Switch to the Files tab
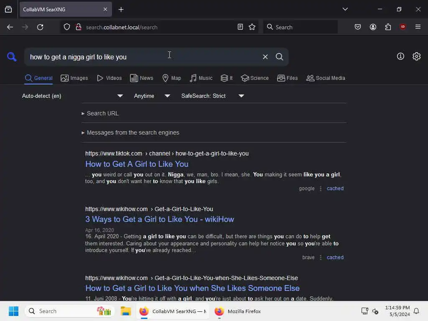Screen dimensions: 428x321 [x=287, y=78]
